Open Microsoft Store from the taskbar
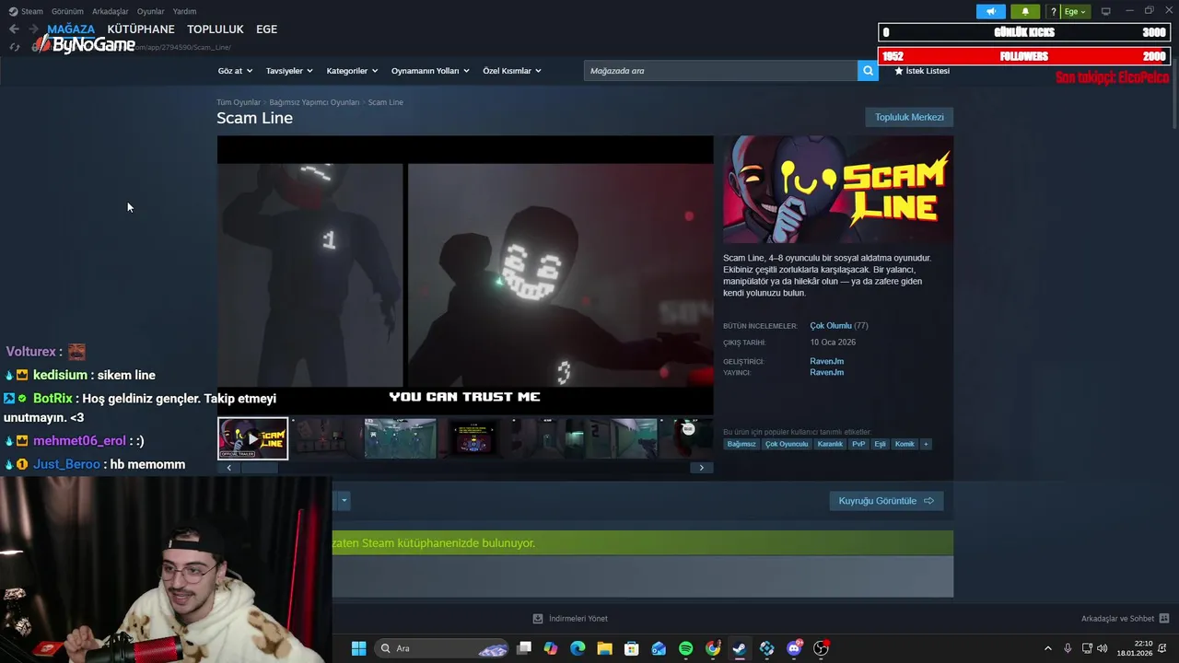This screenshot has height=663, width=1179. coord(631,648)
